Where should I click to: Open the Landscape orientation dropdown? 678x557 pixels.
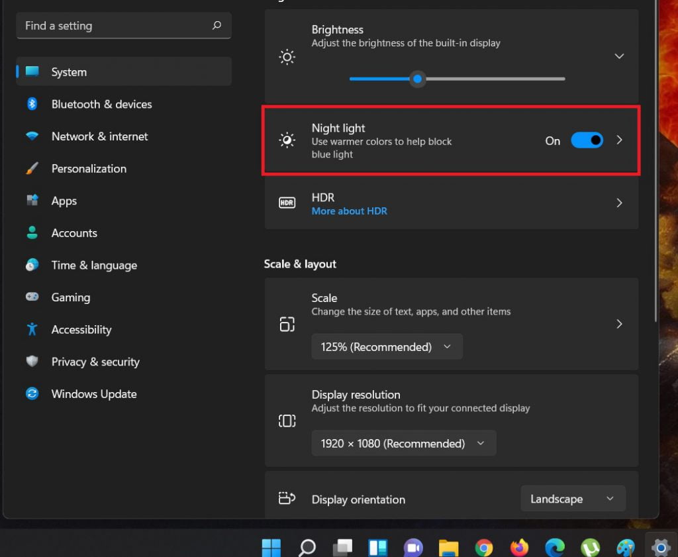[573, 499]
